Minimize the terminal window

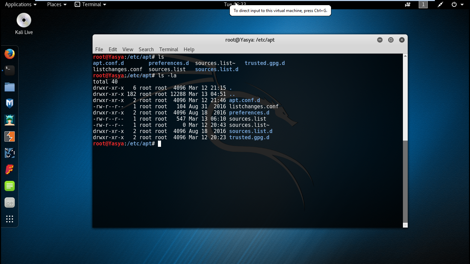[x=380, y=40]
